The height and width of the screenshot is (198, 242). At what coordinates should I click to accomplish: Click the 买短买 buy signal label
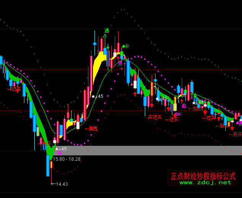(x=155, y=117)
